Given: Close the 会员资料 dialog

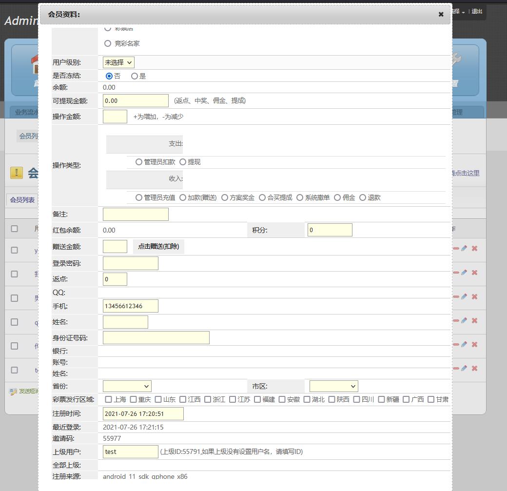Looking at the screenshot, I should pos(441,15).
